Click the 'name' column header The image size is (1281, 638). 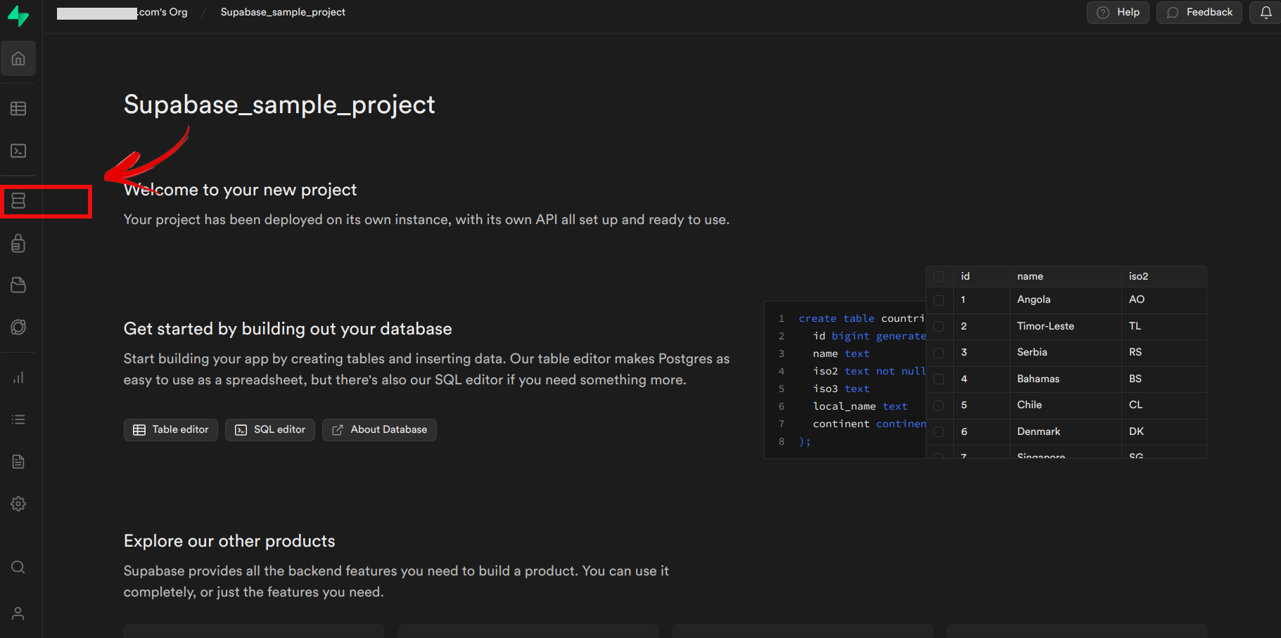(x=1065, y=277)
